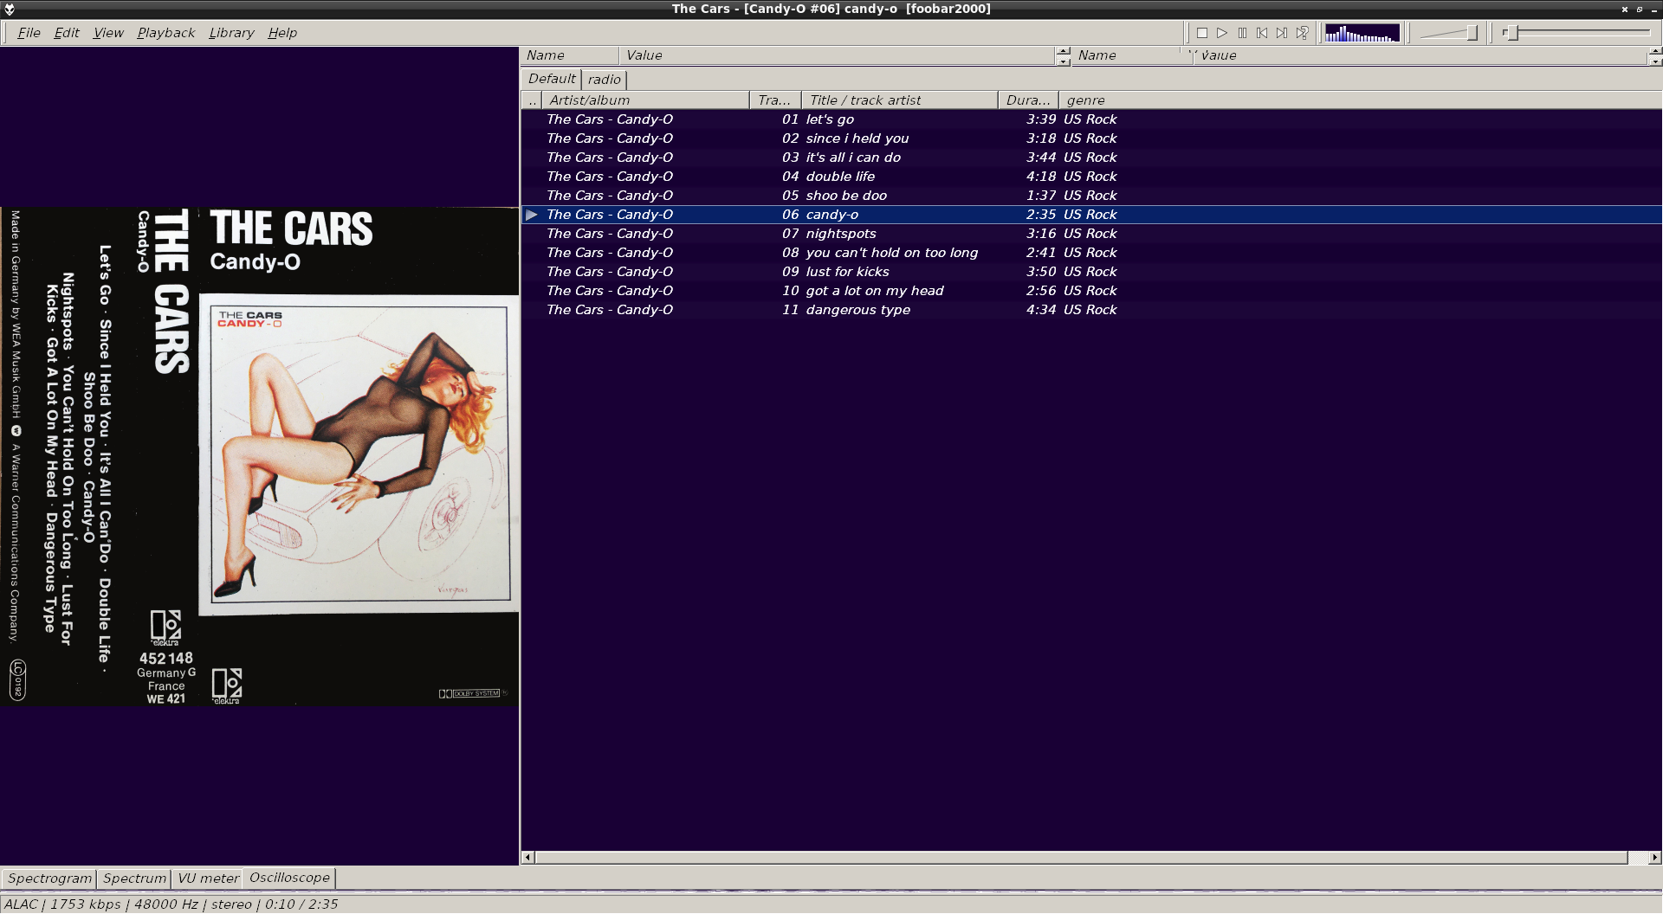Select the playing track 06 candy-o

(x=1091, y=215)
